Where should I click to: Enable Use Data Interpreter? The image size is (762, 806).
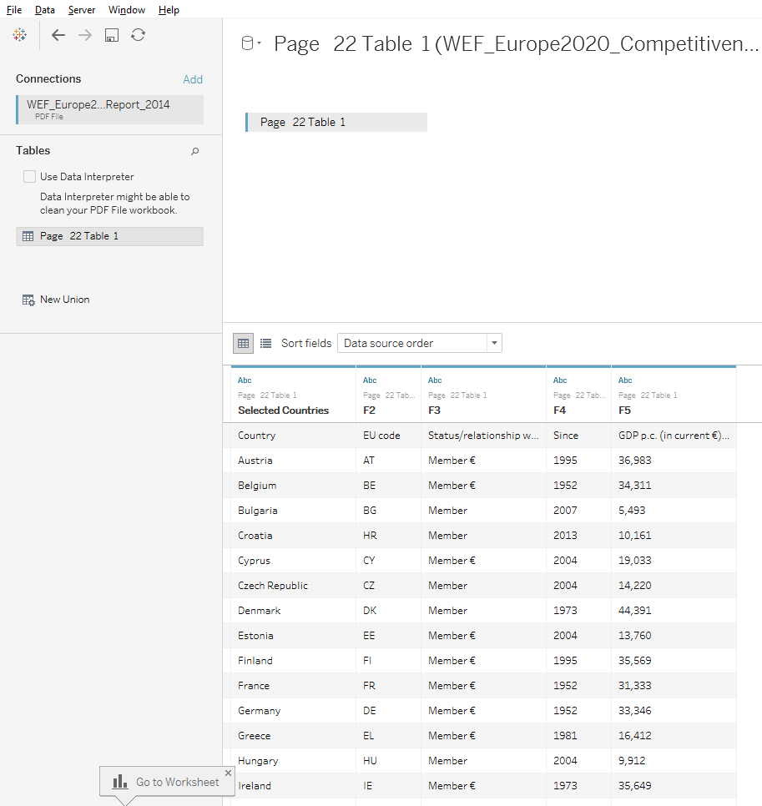click(x=30, y=176)
